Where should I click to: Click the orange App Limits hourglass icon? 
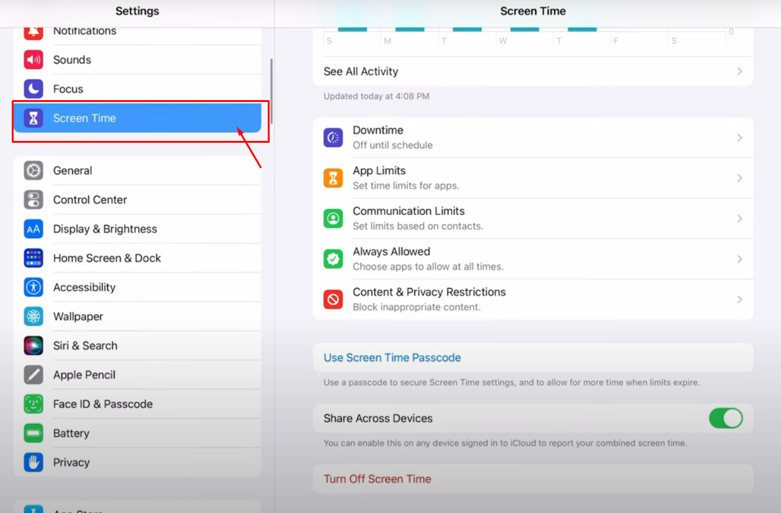333,178
